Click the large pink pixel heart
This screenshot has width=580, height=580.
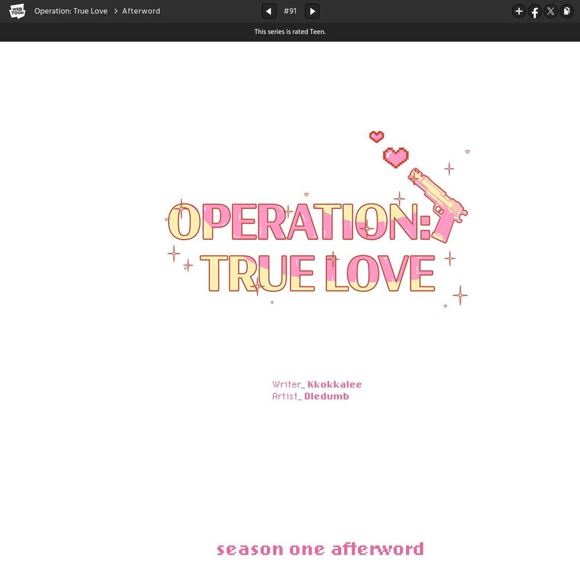[396, 157]
